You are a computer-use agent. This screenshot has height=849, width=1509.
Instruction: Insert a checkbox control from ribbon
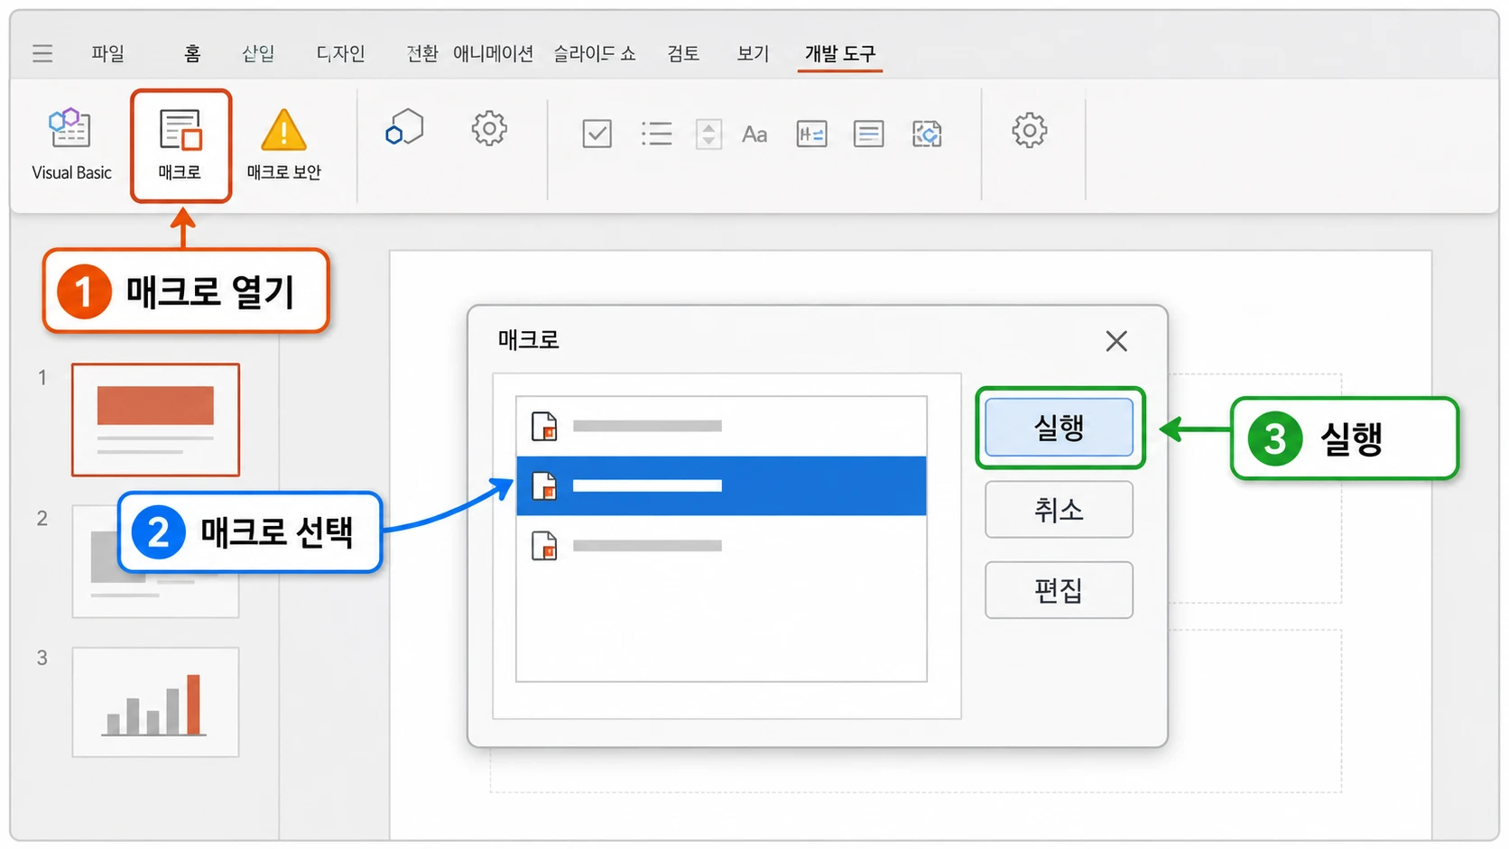coord(597,134)
